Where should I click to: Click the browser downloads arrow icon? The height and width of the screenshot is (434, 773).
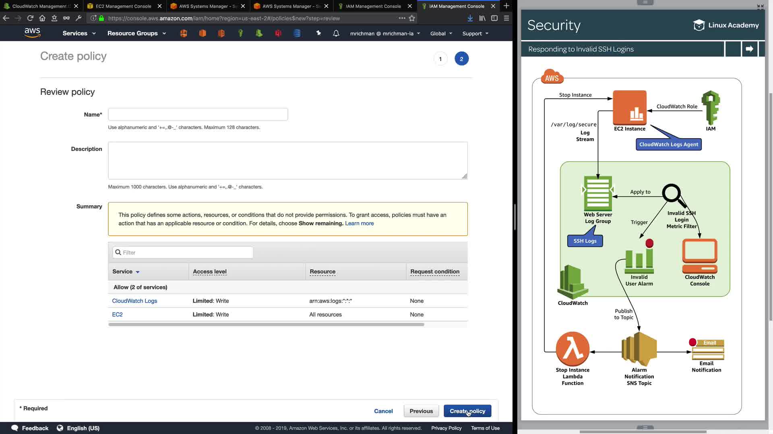(470, 18)
